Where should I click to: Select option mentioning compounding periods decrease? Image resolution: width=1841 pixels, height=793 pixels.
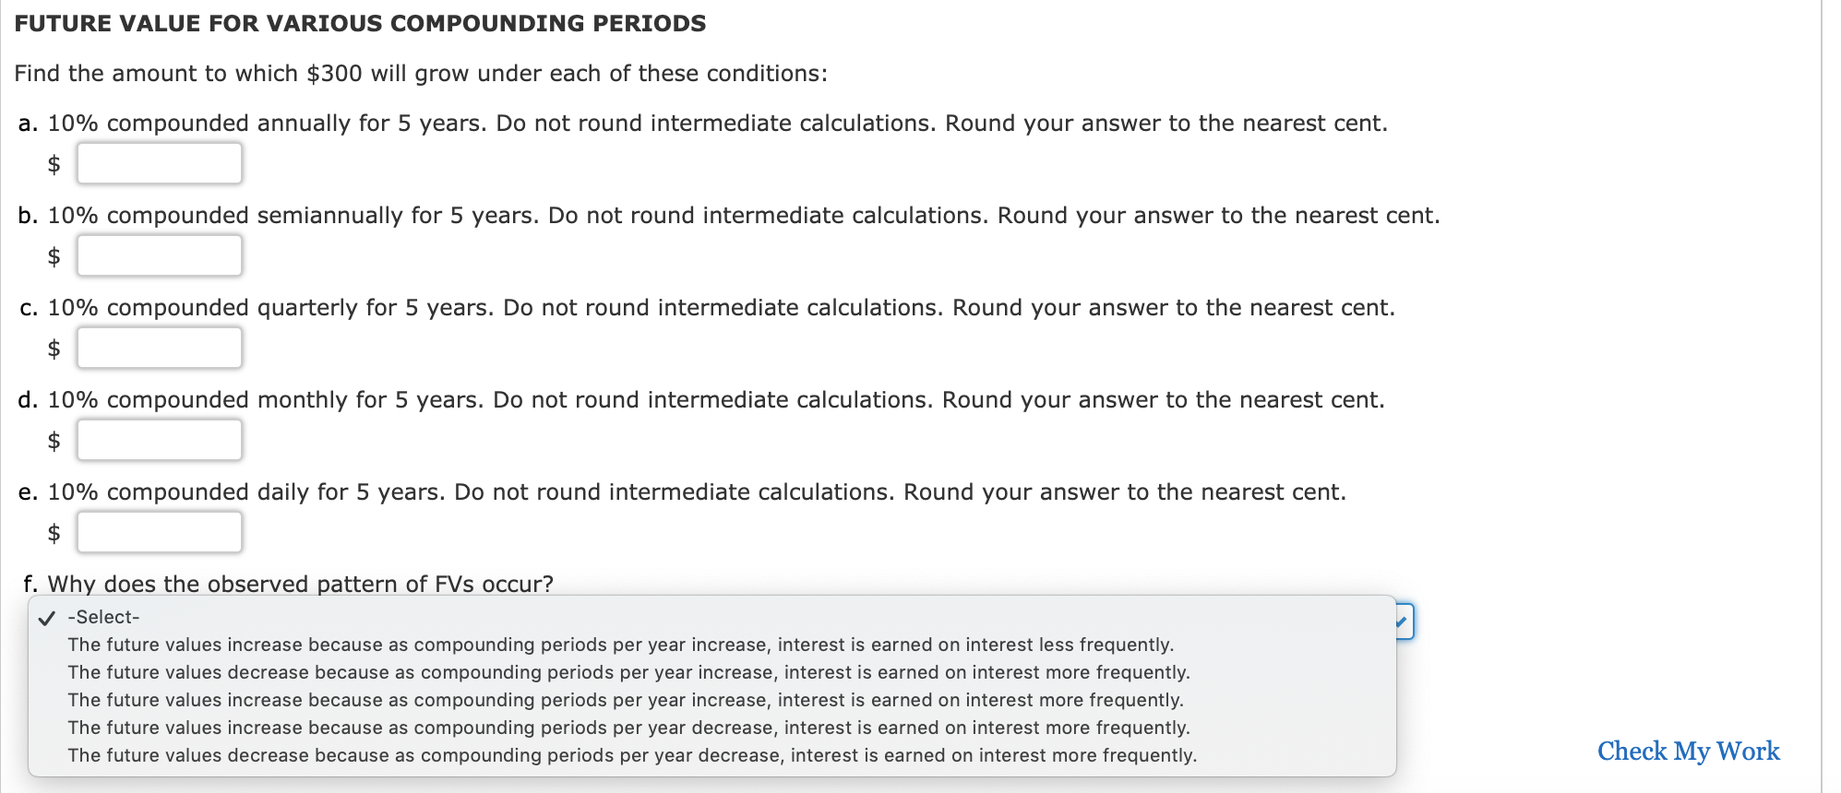point(629,728)
